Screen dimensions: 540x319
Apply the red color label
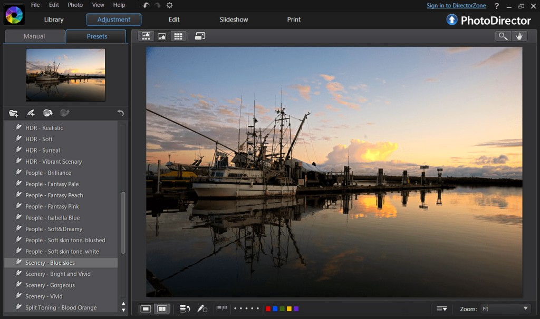coord(268,308)
